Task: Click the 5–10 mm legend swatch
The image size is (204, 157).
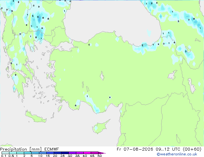Action: 35,153
